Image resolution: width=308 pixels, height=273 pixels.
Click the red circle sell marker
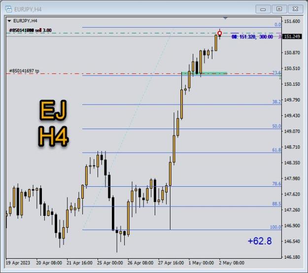tap(220, 33)
